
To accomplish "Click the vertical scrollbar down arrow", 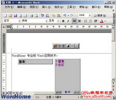I will [x=113, y=79].
